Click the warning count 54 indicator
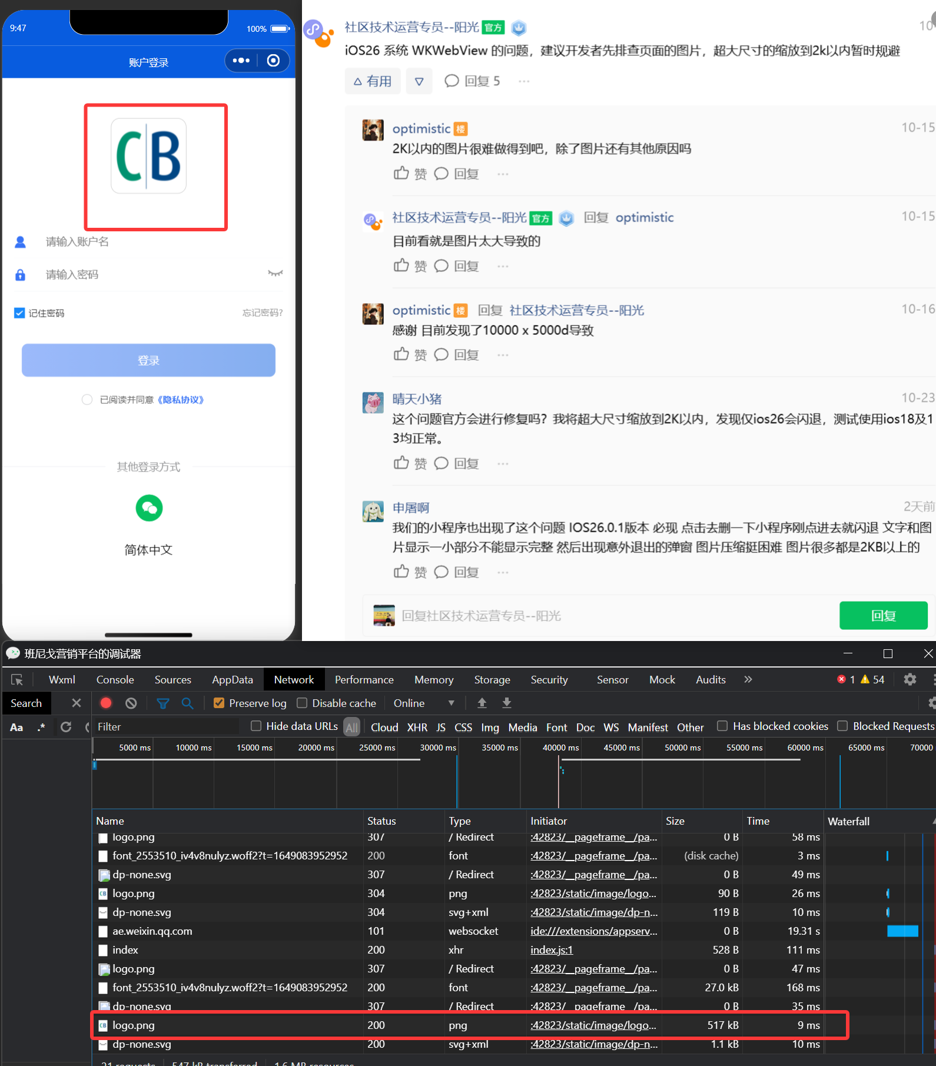This screenshot has height=1066, width=936. coord(872,679)
